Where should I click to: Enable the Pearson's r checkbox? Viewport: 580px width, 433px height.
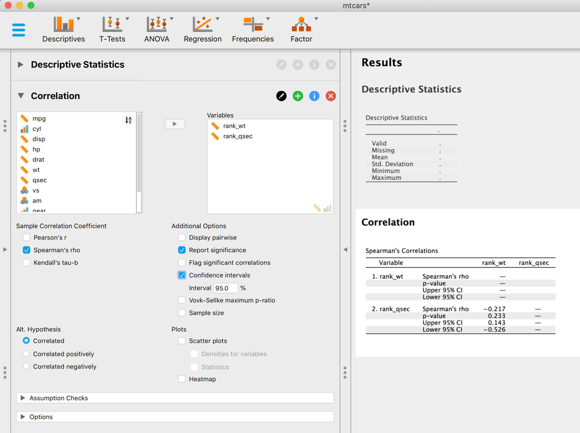[x=27, y=238]
